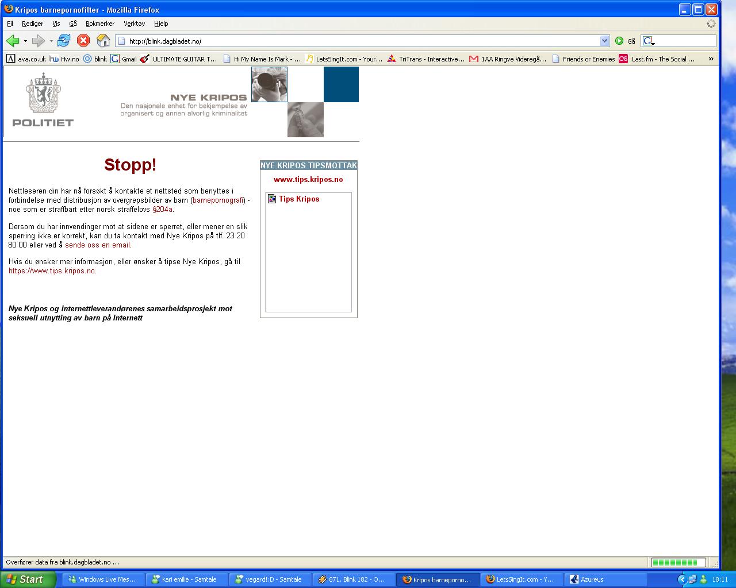Open the Friends or Enemies bookmark

[584, 59]
